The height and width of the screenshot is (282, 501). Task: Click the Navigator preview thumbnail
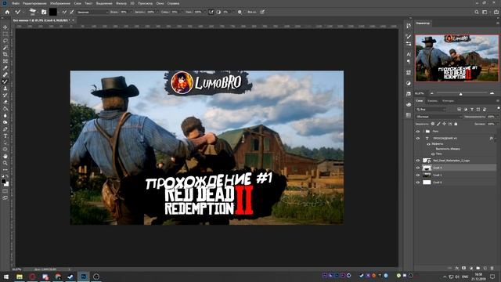(456, 58)
